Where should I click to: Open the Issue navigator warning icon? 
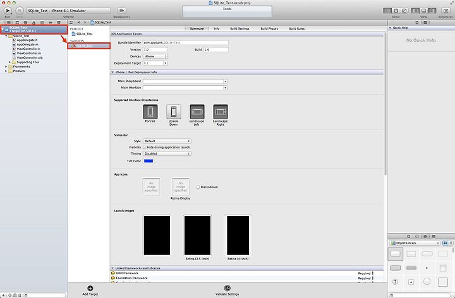(x=33, y=22)
